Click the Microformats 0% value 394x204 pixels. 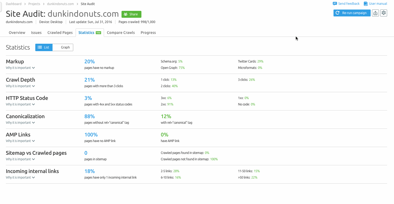point(260,68)
